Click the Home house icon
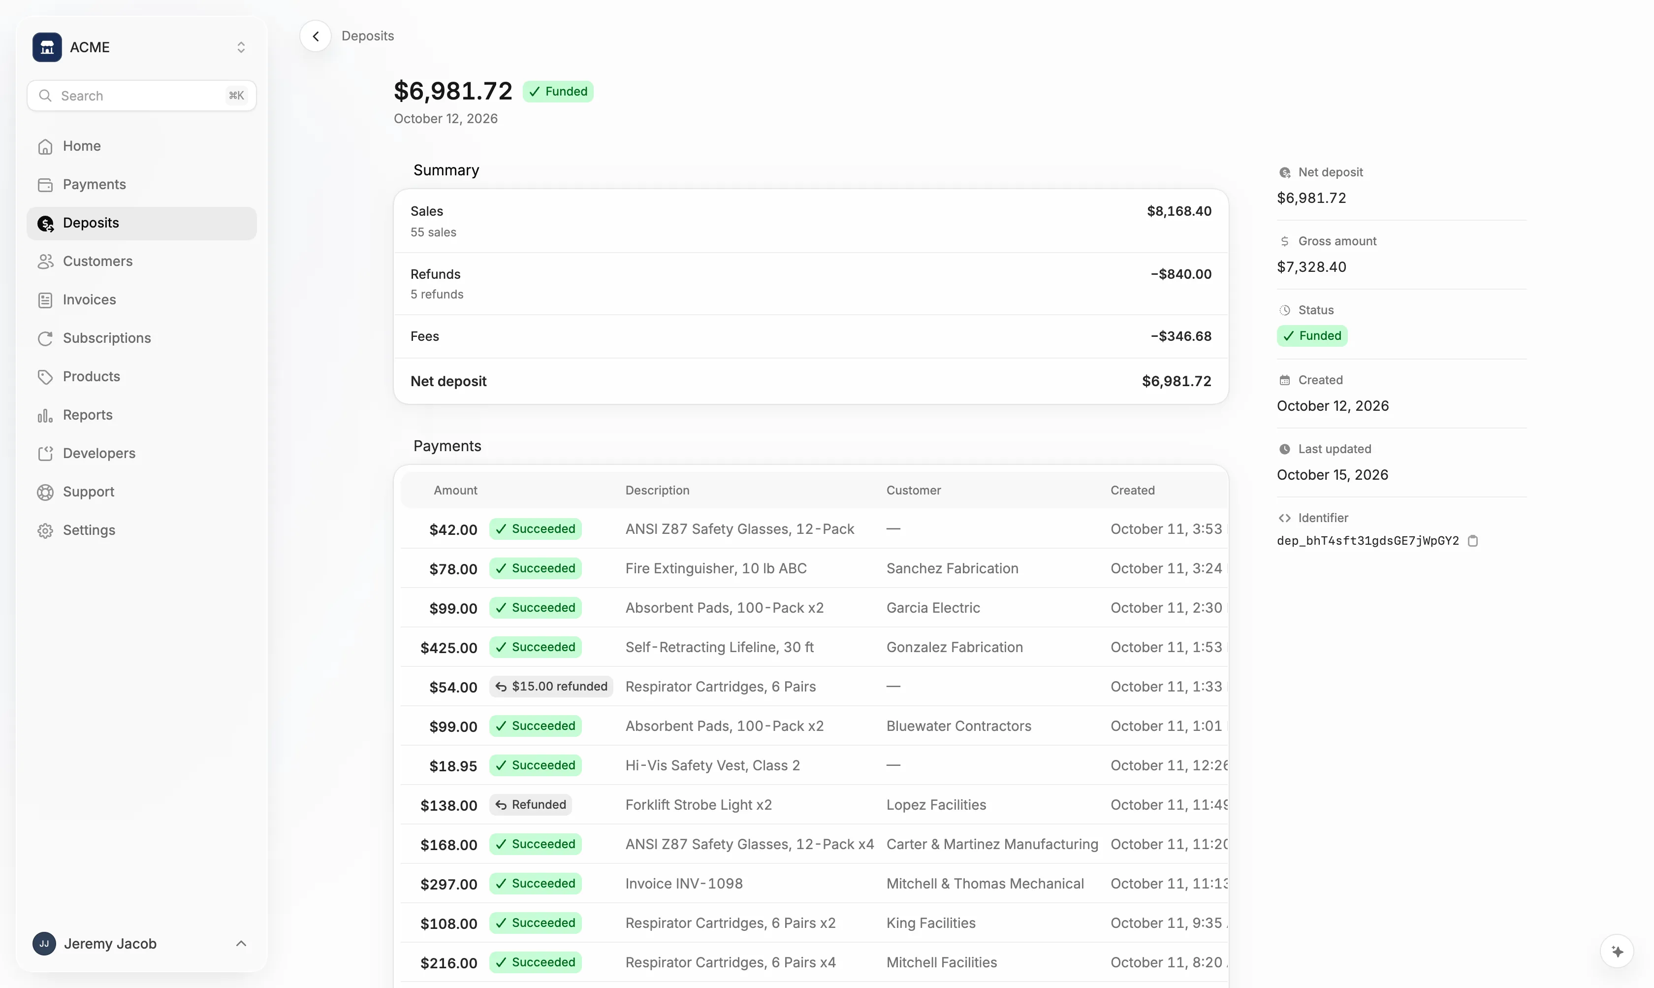 (x=45, y=146)
